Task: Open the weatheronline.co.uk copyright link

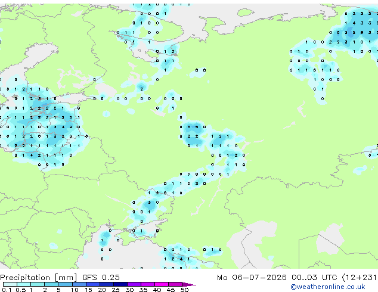Action: [328, 287]
